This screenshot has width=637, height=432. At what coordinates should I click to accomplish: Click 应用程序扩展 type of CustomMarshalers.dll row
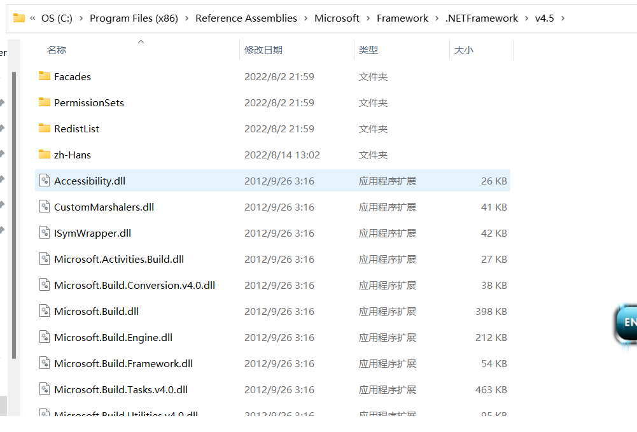pos(387,207)
